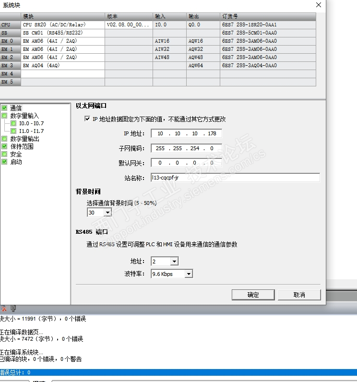Click the 模块 column header
The width and height of the screenshot is (357, 382).
(x=63, y=17)
